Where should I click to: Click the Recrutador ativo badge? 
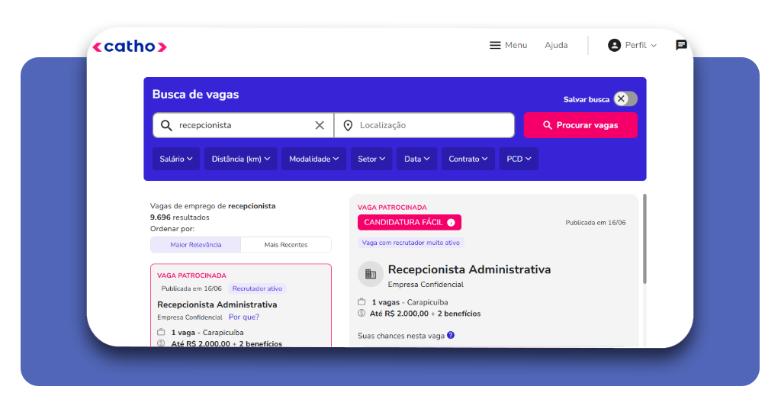click(257, 288)
